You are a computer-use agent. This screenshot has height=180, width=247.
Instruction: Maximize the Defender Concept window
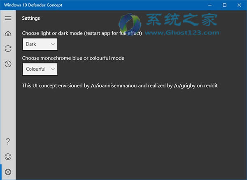(x=224, y=5)
